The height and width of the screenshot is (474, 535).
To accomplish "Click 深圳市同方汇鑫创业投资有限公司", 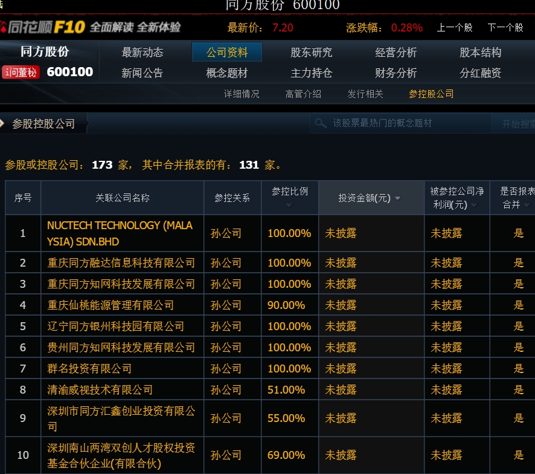I will pyautogui.click(x=121, y=418).
